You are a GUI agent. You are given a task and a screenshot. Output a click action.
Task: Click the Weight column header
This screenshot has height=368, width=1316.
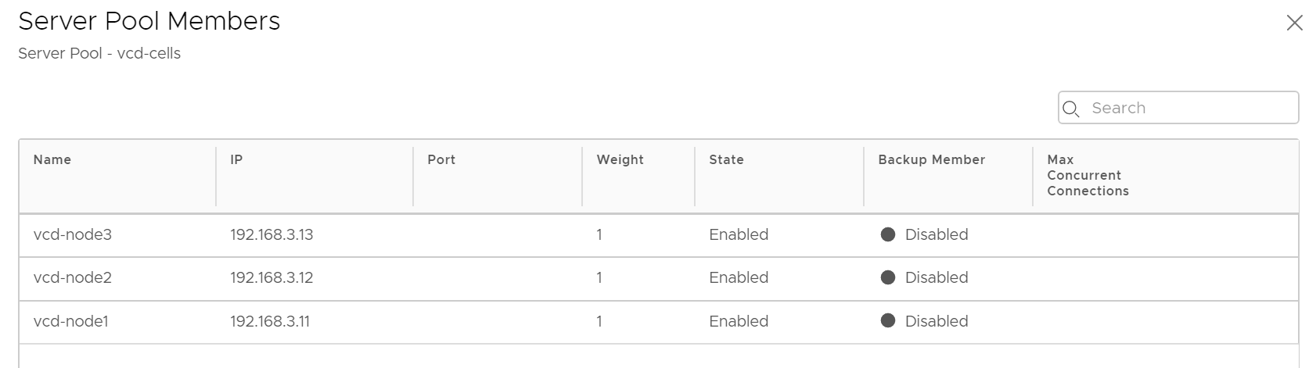point(620,159)
